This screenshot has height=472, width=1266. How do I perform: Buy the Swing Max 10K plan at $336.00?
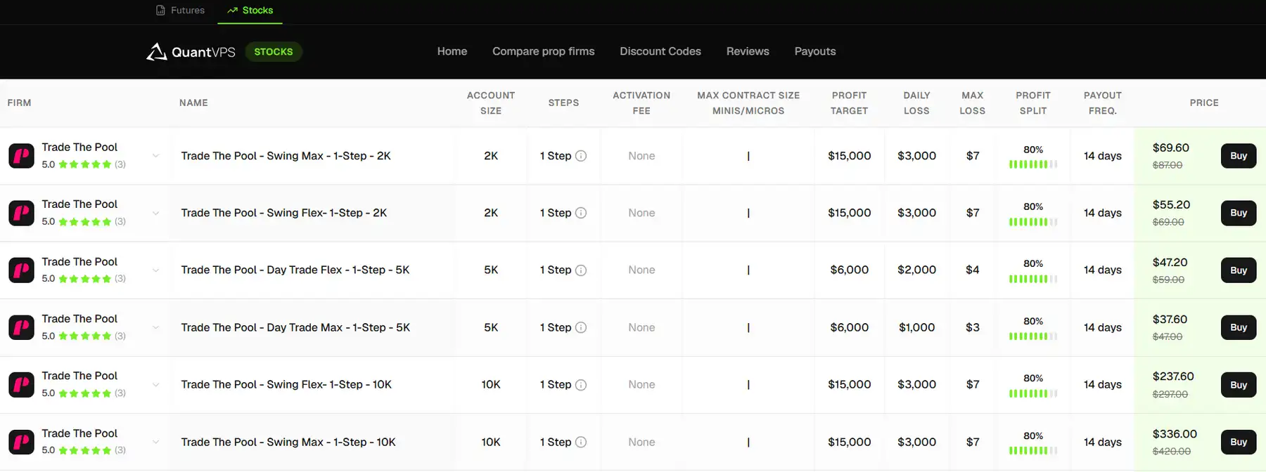click(x=1239, y=442)
